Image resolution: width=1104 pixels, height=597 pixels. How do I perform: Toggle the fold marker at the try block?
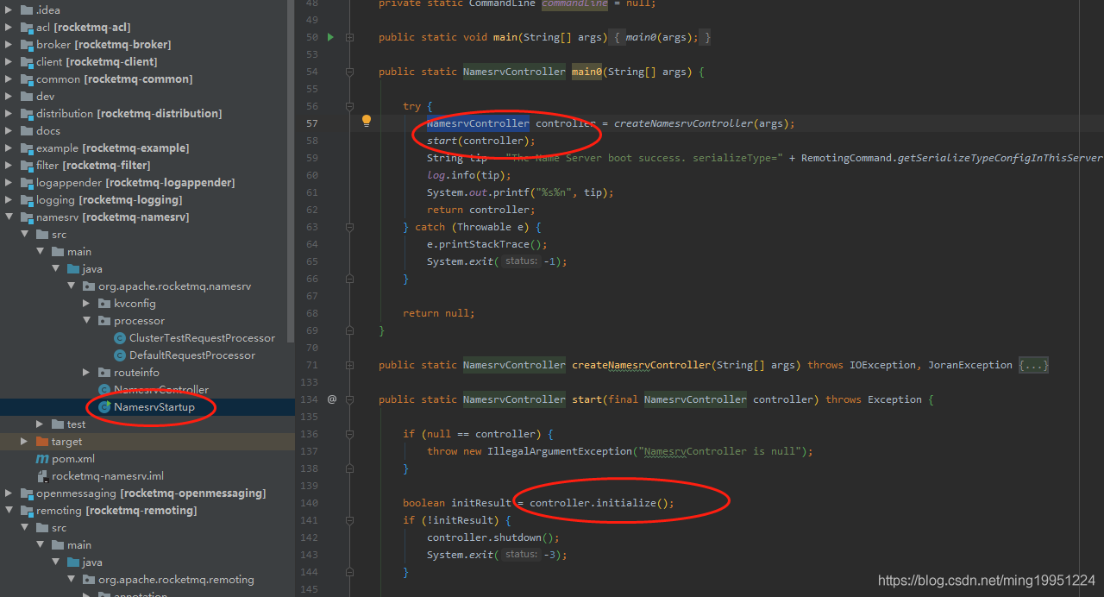click(x=350, y=106)
